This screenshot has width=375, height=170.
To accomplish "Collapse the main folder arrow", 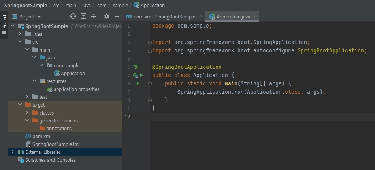I will (x=27, y=50).
